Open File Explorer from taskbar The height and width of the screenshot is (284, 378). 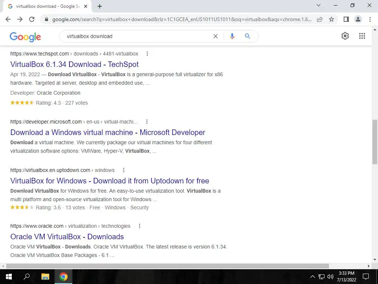pos(45,277)
